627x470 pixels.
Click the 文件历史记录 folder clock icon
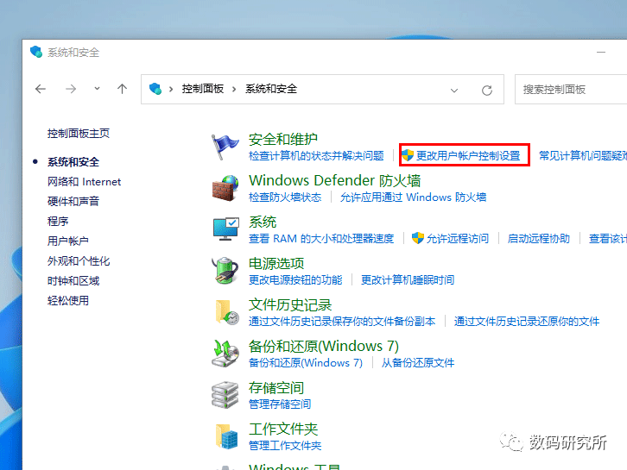[x=226, y=312]
